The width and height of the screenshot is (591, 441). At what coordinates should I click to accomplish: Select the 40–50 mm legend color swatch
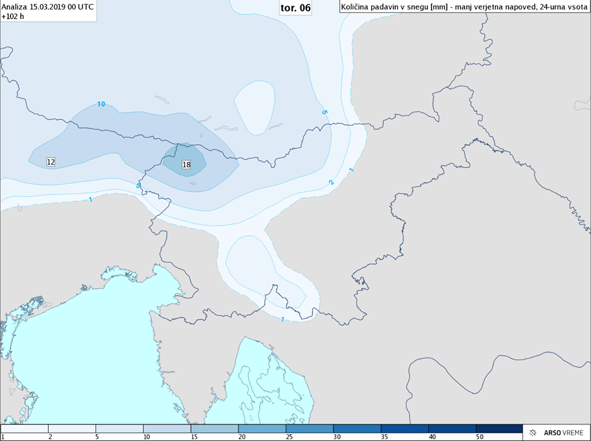(451, 428)
